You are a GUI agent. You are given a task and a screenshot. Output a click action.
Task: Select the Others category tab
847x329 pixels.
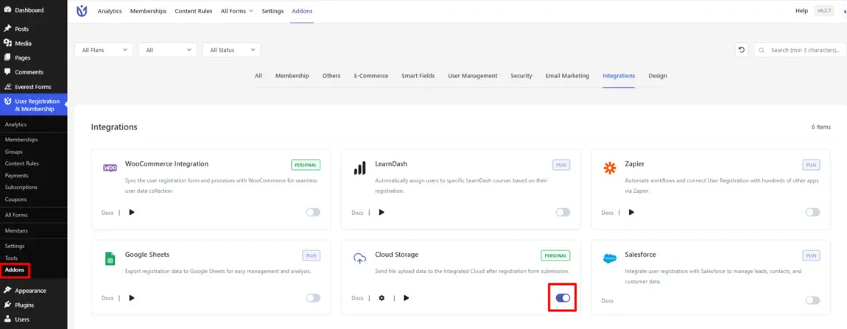tap(331, 76)
